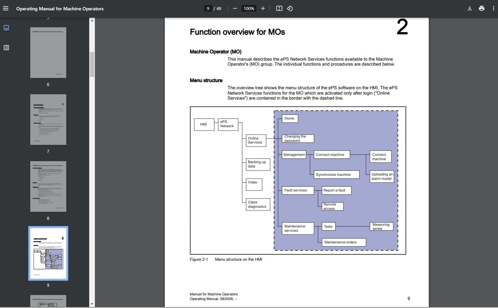Click the document title in the toolbar

[60, 9]
